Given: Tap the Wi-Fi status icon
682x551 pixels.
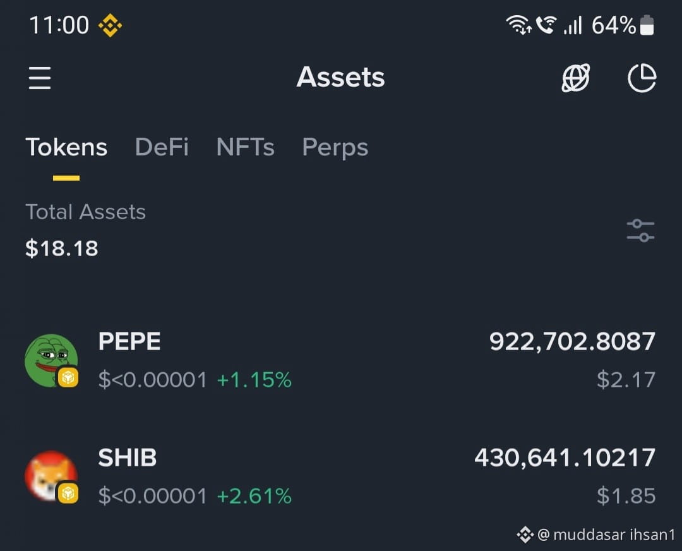Looking at the screenshot, I should click(518, 25).
